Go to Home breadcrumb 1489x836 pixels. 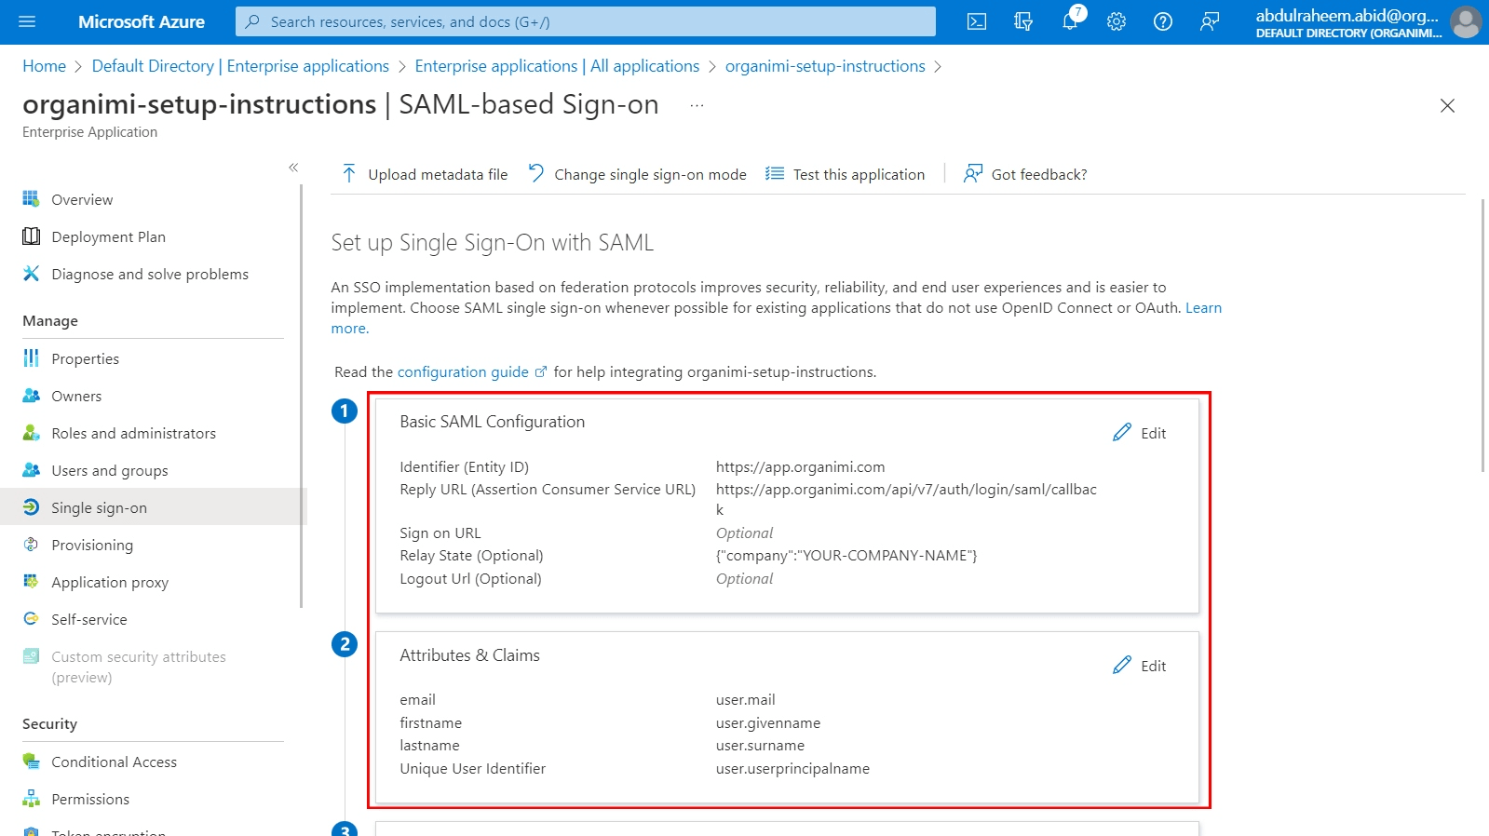[44, 66]
